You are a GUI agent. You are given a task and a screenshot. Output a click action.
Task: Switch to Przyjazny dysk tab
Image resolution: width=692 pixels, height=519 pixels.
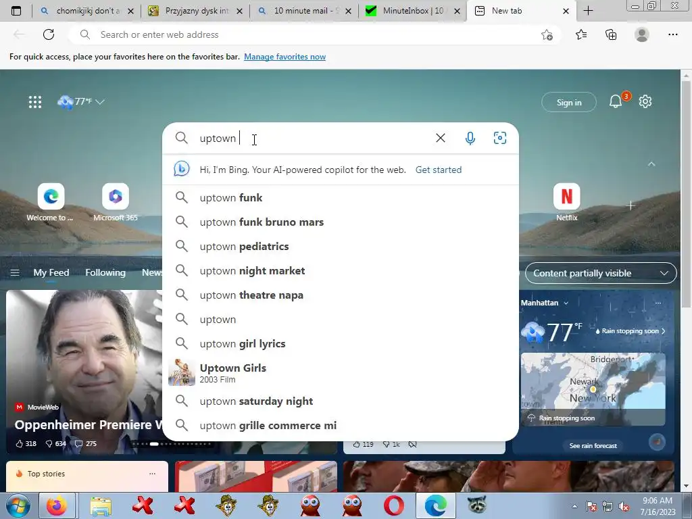coord(195,11)
